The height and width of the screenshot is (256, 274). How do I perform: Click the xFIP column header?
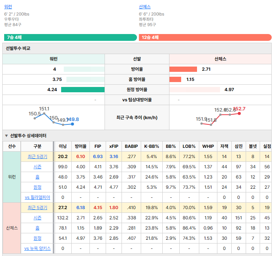coord(114,146)
